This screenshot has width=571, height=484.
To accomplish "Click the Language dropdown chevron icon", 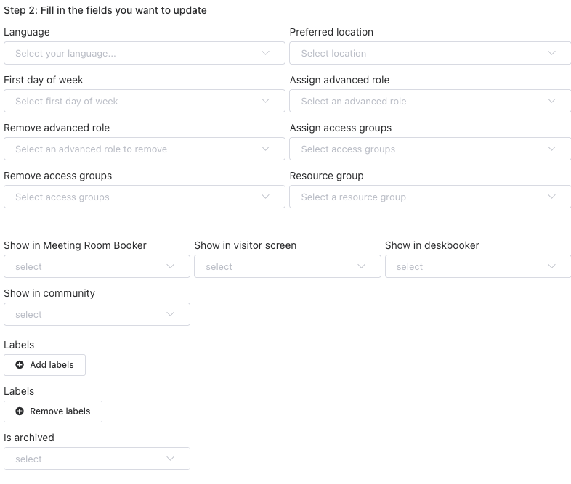I will (266, 53).
